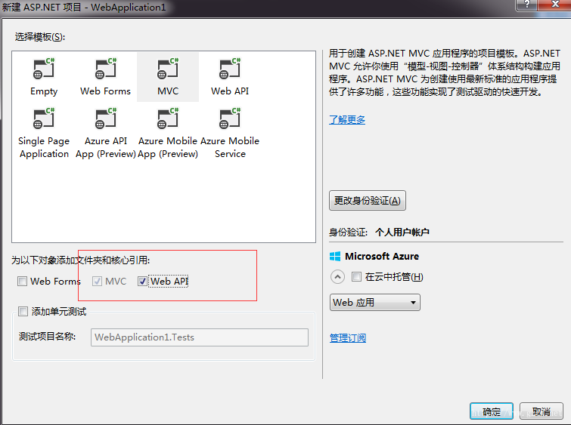Select the MVC template icon
The height and width of the screenshot is (425, 571).
[x=168, y=69]
